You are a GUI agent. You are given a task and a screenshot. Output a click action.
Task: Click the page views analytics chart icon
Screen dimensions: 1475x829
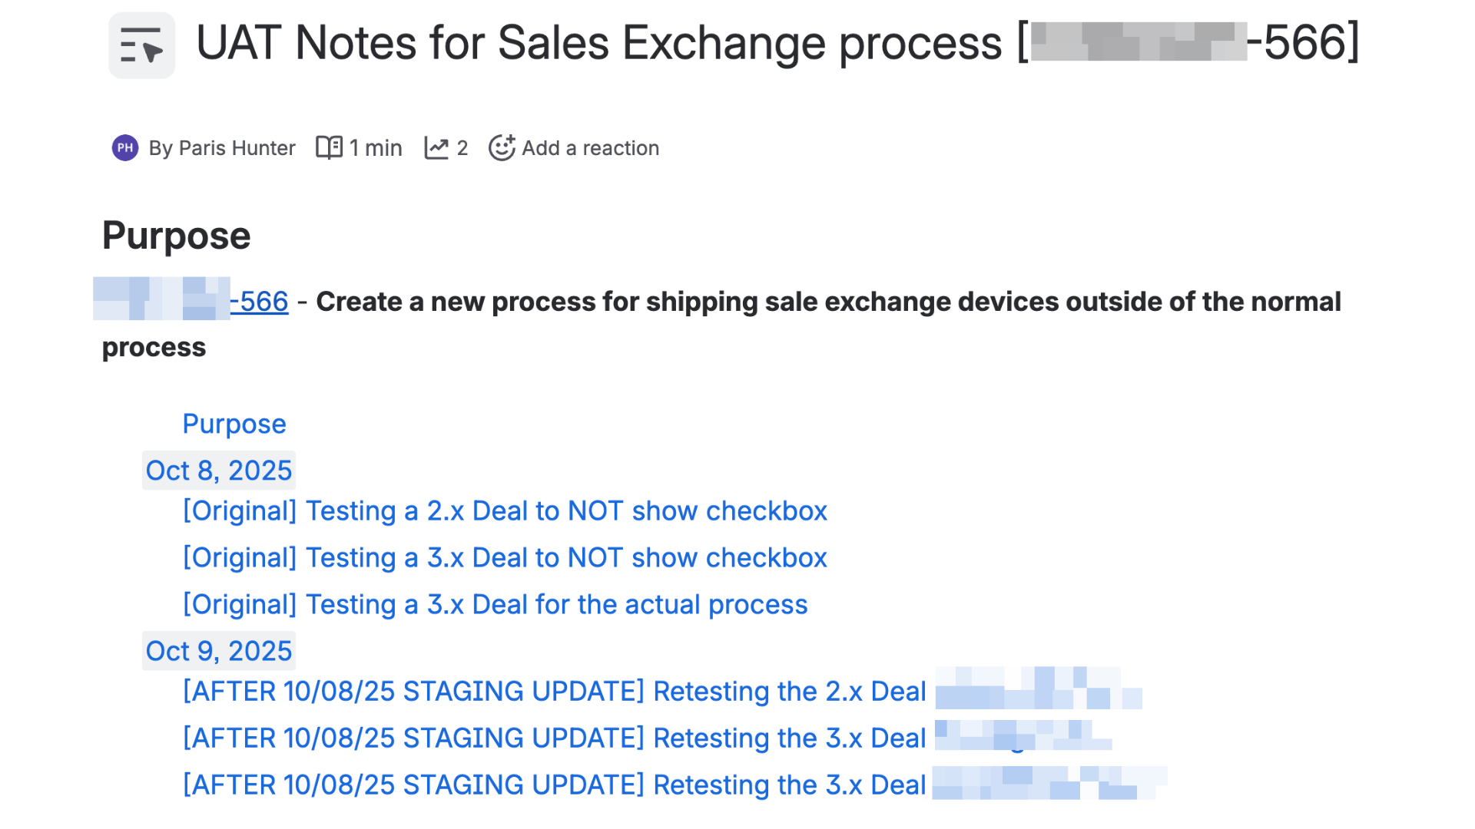coord(436,147)
